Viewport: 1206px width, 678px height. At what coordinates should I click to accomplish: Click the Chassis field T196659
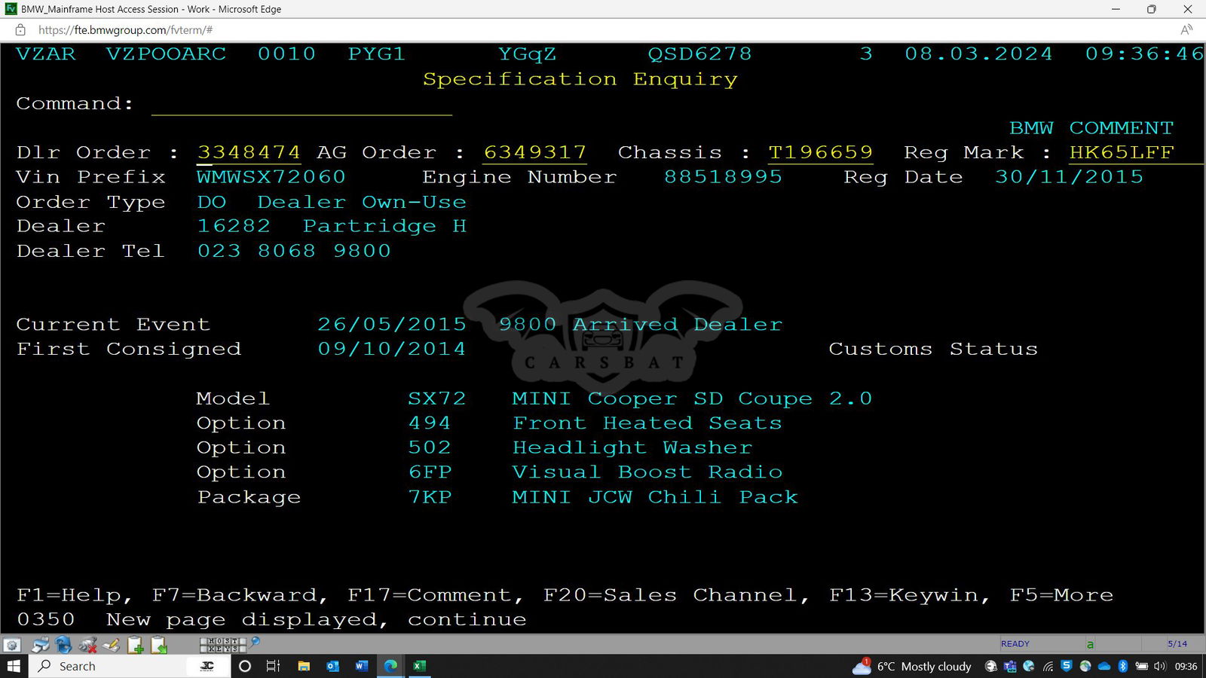tap(820, 153)
